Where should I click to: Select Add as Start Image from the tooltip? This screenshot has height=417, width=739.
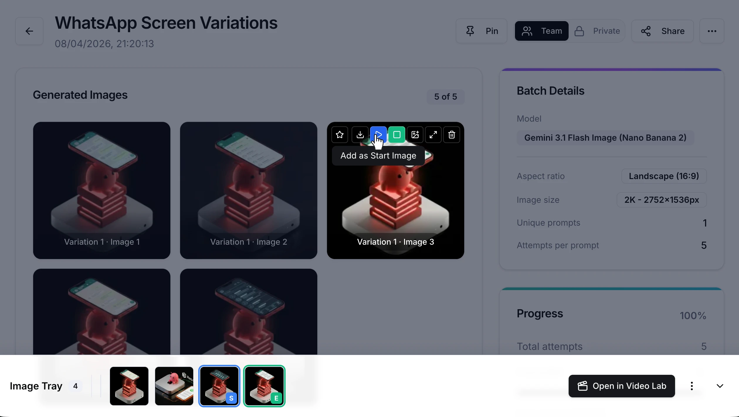378,155
